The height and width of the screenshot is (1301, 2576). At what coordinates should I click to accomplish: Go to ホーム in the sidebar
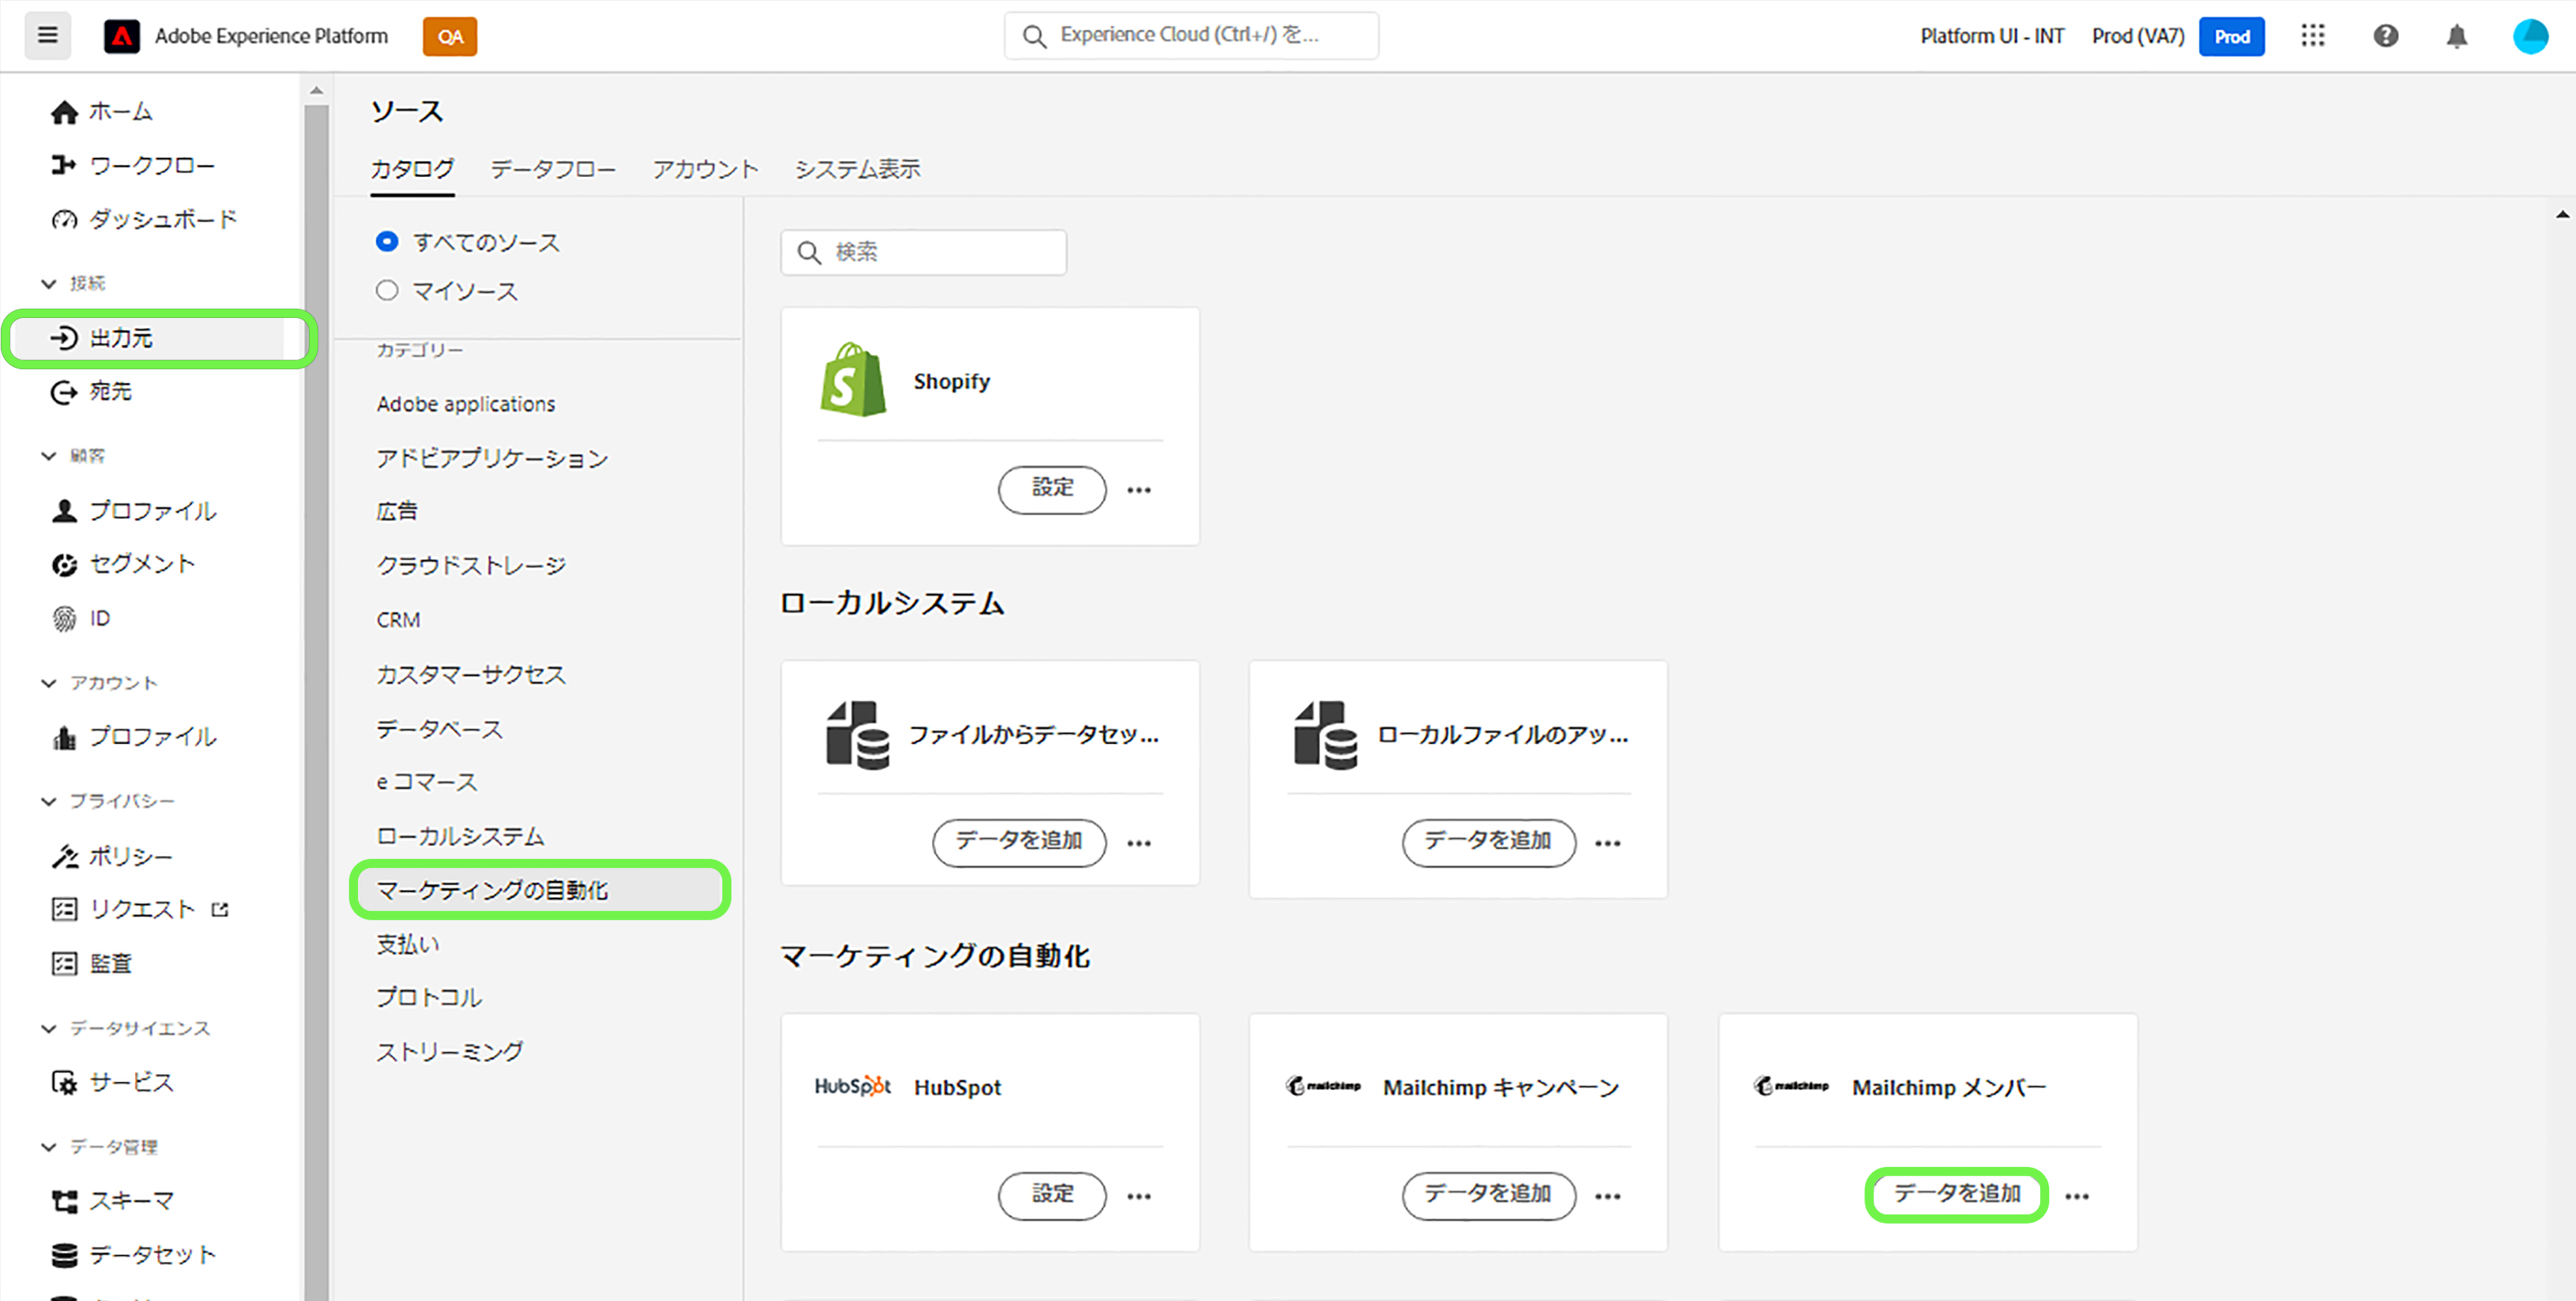(x=120, y=112)
